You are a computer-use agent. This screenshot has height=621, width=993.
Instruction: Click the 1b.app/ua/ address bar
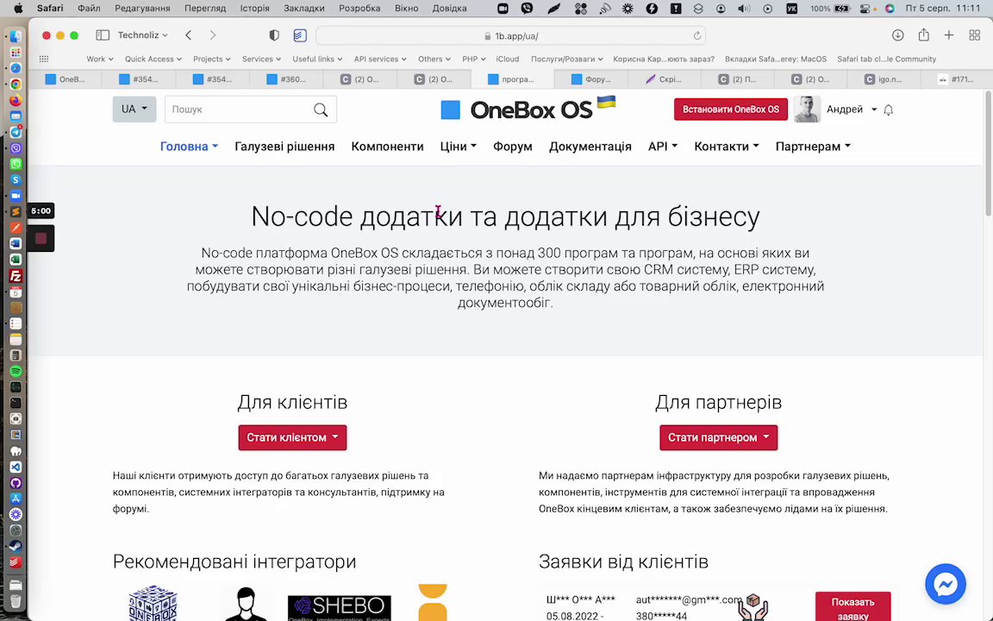510,36
